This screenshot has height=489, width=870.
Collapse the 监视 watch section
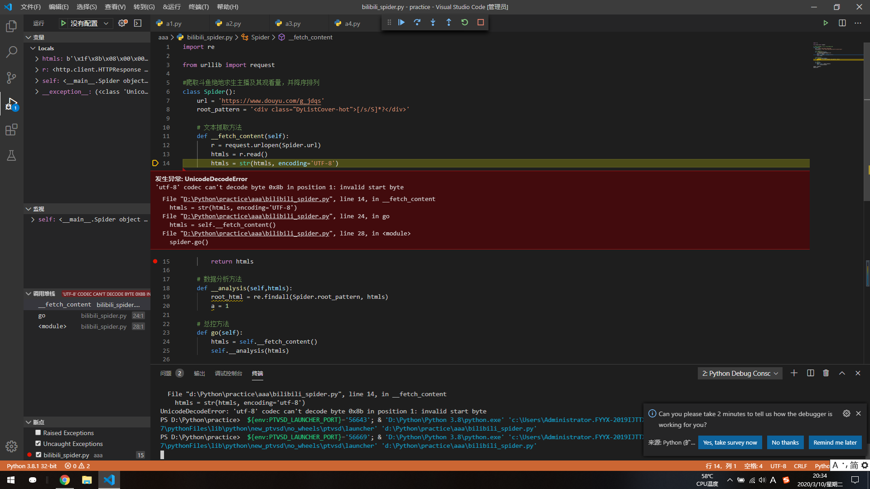[29, 209]
